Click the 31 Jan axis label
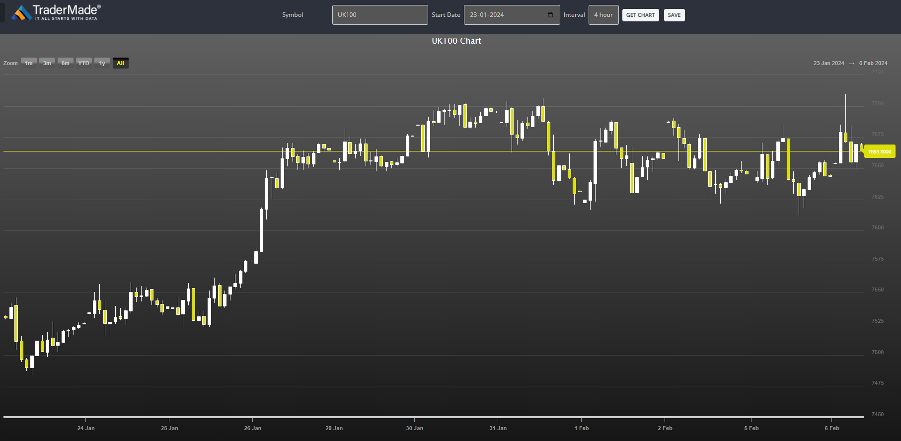The width and height of the screenshot is (901, 441). pos(498,428)
